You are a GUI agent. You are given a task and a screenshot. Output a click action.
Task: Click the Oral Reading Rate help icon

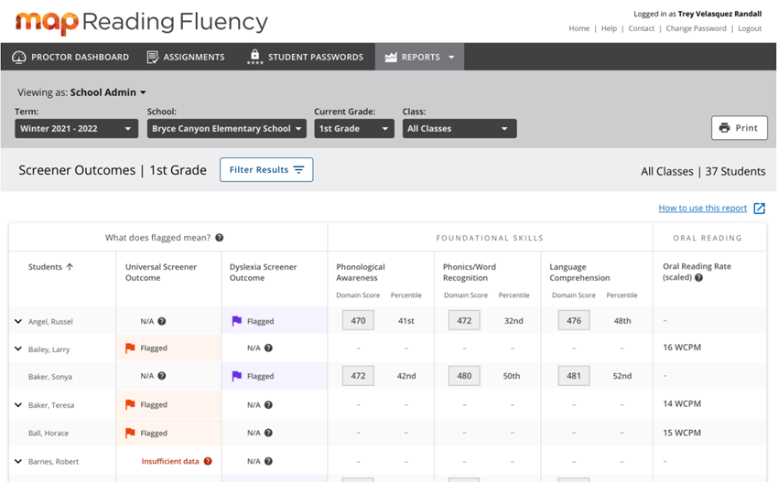pyautogui.click(x=698, y=278)
